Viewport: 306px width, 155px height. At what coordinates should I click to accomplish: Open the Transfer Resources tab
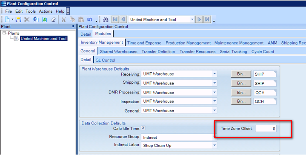197,52
